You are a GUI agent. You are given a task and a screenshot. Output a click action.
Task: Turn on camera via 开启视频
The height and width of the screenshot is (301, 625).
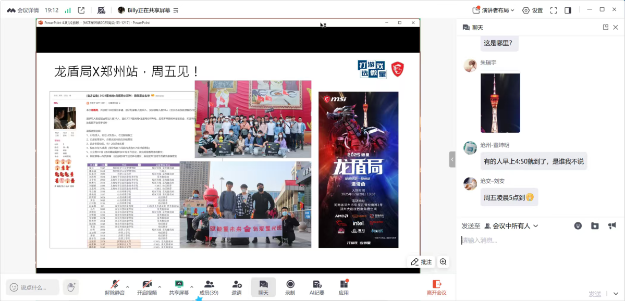click(x=147, y=287)
